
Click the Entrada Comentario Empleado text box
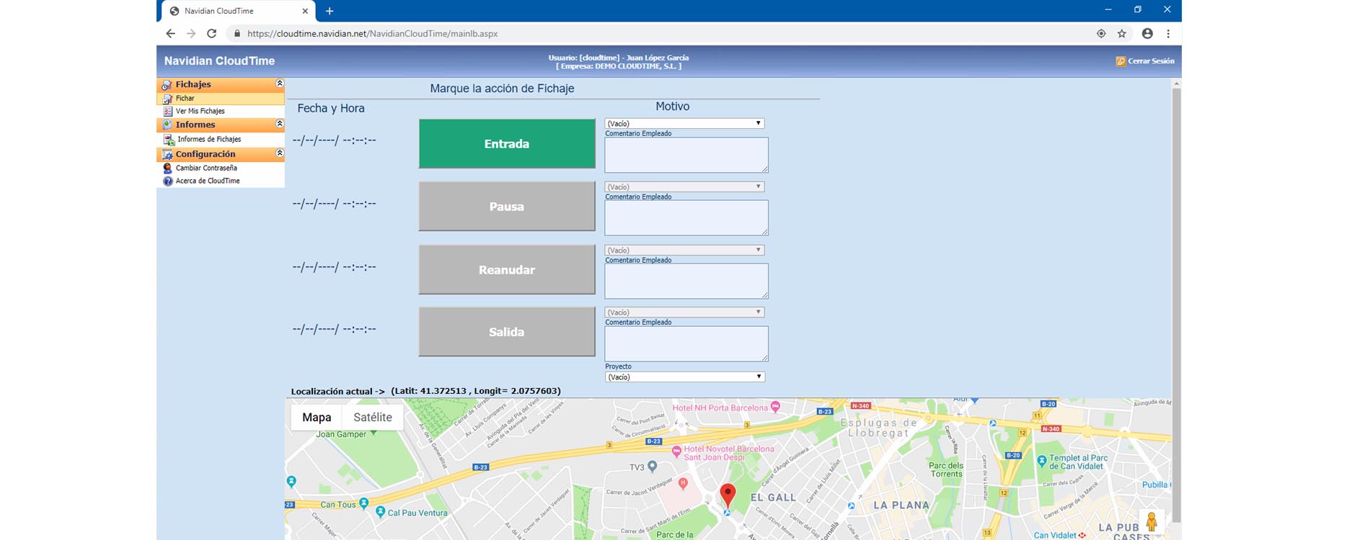(686, 155)
